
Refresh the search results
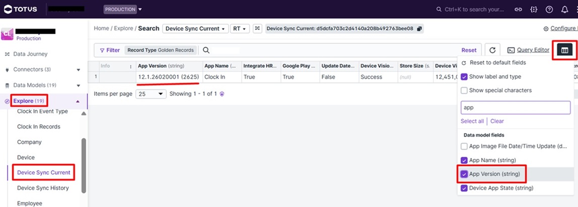(492, 50)
